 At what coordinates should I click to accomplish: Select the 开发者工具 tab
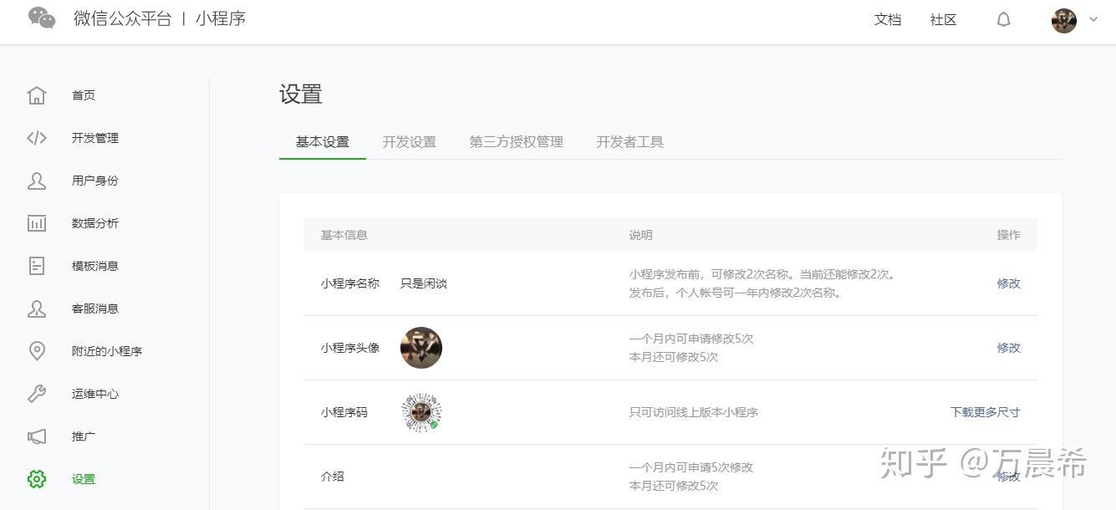coord(629,142)
